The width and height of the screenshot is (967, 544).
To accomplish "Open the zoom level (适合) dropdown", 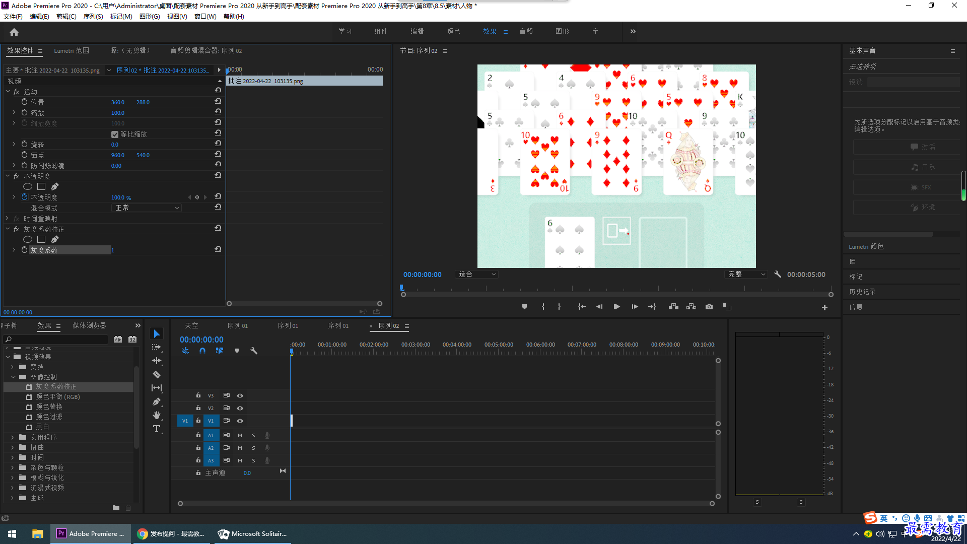I will [477, 274].
